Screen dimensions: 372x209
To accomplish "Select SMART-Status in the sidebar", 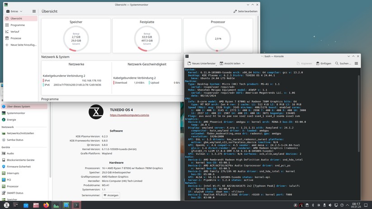I will click(x=24, y=193).
